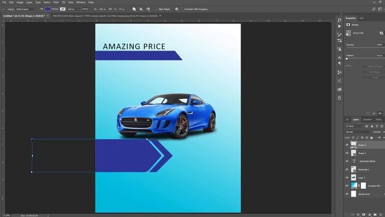Open the Select Active Layers dropdown
This screenshot has width=385, height=217.
(25, 9)
